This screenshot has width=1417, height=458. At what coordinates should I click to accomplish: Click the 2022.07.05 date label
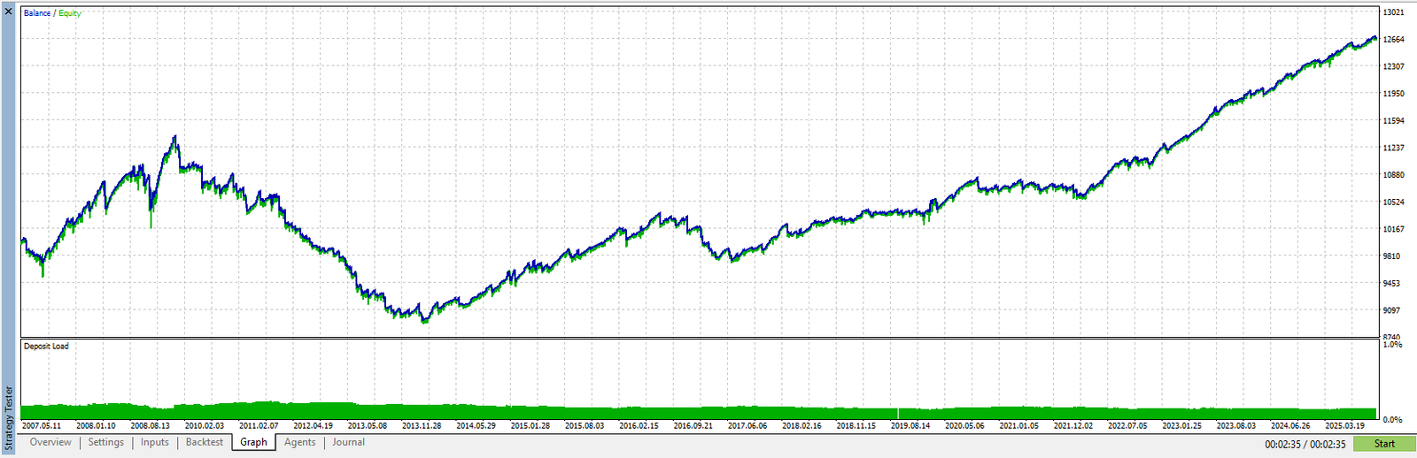[1127, 425]
